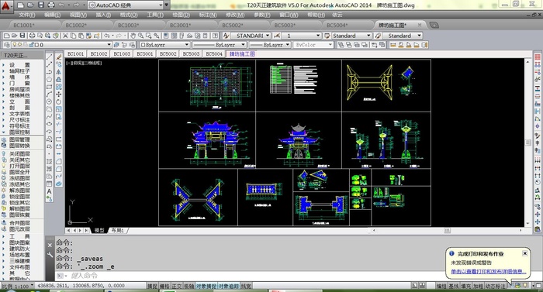Click the Plot (printer) toolbar icon

(32, 36)
